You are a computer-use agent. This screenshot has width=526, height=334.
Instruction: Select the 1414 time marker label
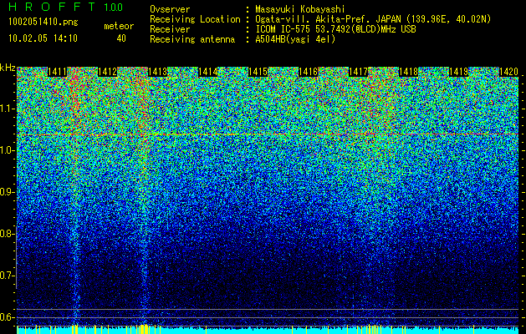point(208,72)
